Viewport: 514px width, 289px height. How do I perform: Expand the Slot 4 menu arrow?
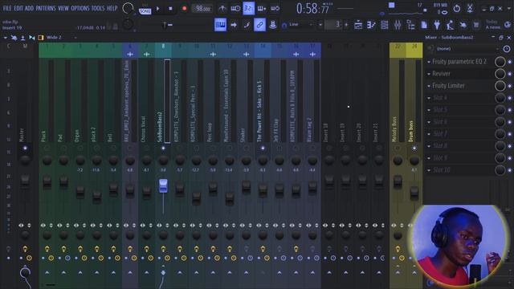click(429, 98)
